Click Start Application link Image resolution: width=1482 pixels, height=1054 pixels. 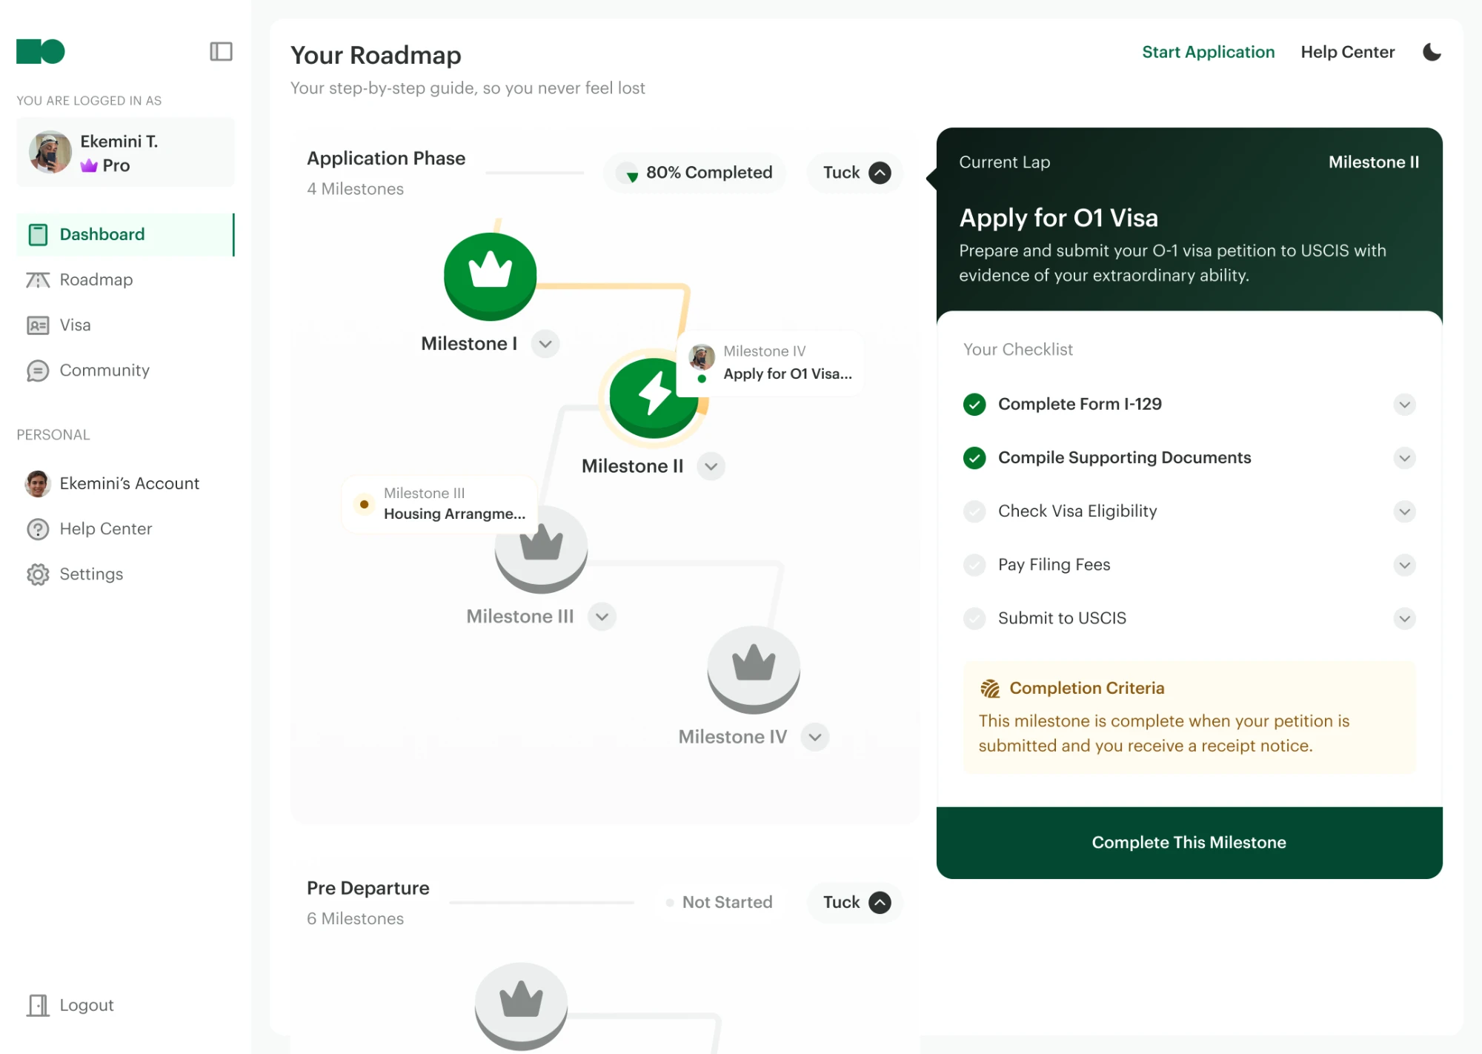(x=1208, y=52)
